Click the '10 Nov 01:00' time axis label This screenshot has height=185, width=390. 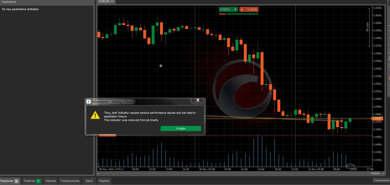click(x=207, y=169)
